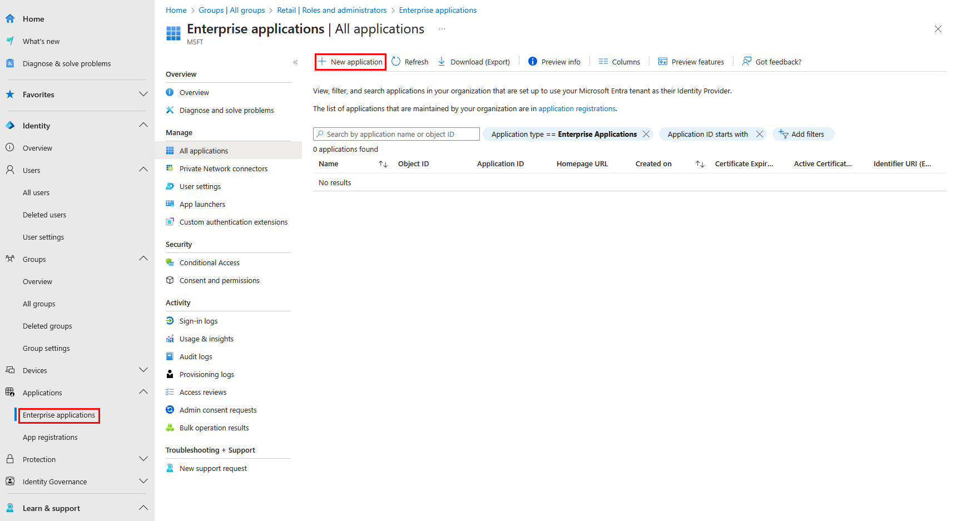
Task: Select App registrations in left navigation
Action: [x=50, y=437]
